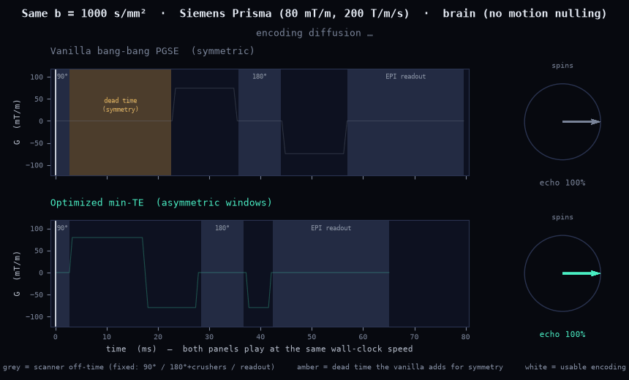Viewport: 629px width, 380px height.
Task: Click the 'amber = dead time' legend text
Action: [400, 367]
